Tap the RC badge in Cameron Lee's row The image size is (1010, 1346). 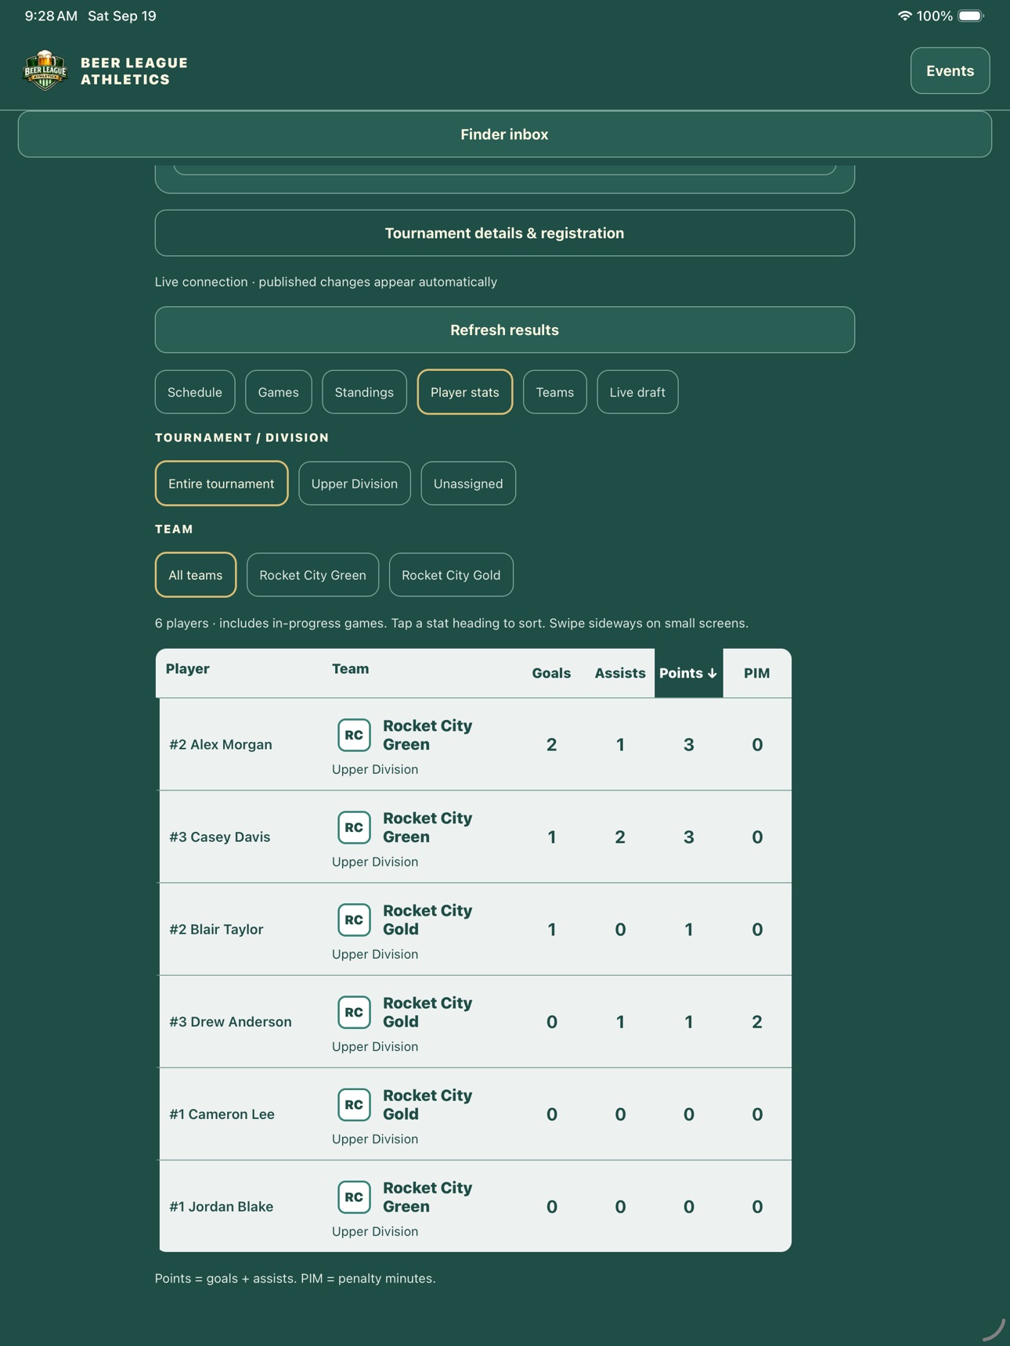[354, 1104]
